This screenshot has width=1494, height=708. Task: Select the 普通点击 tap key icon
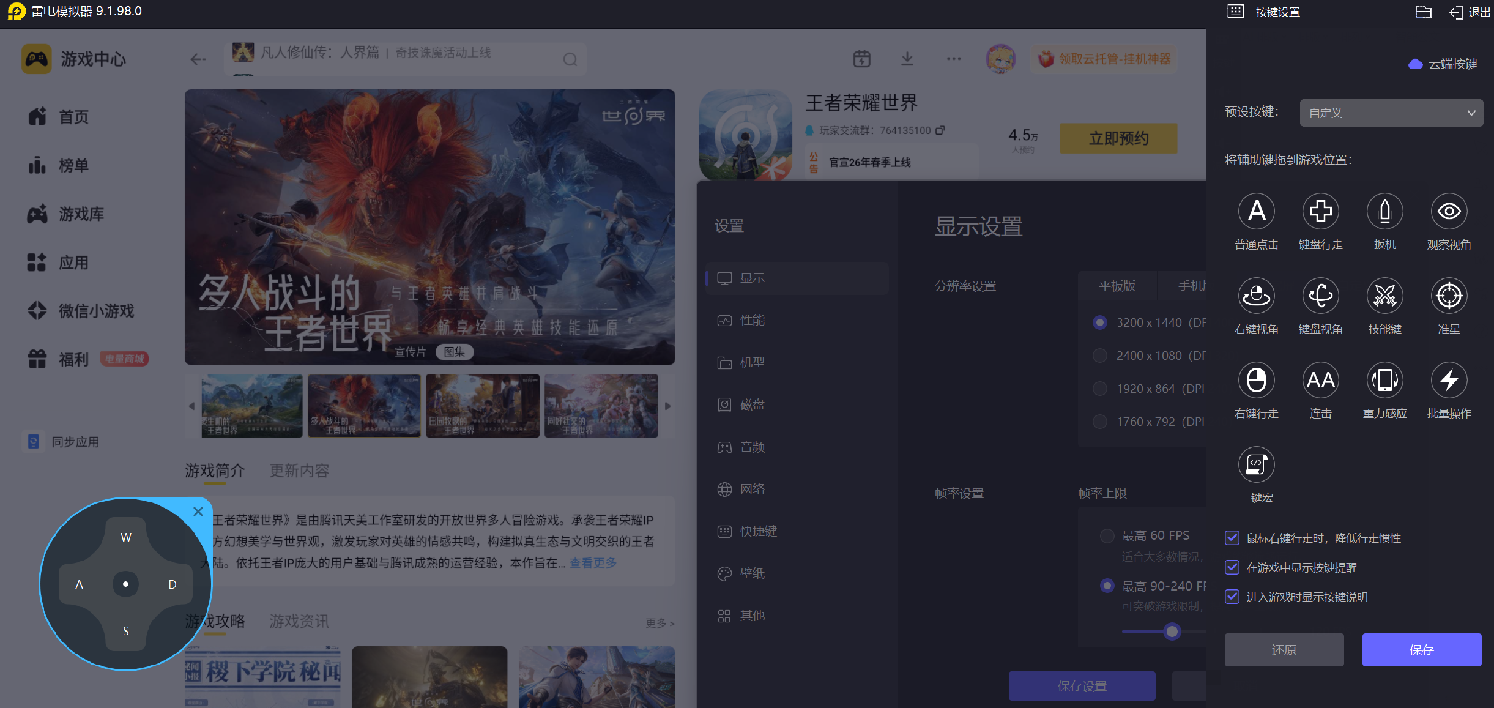(1256, 212)
